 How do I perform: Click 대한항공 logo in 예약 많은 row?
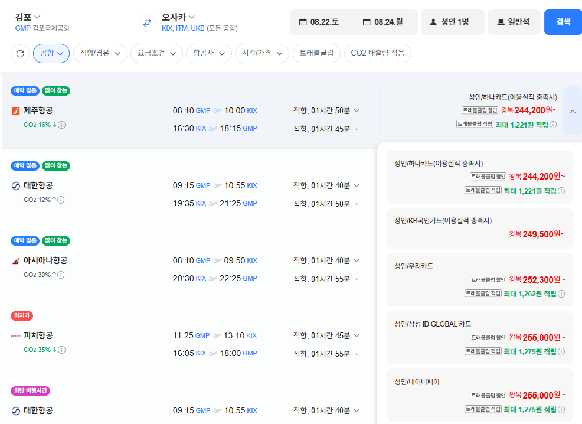pyautogui.click(x=15, y=185)
